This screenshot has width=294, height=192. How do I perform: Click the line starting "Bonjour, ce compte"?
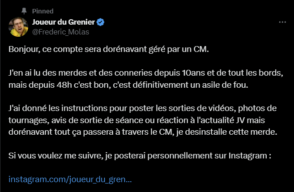point(109,48)
